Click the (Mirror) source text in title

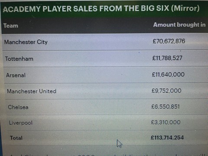coord(185,8)
